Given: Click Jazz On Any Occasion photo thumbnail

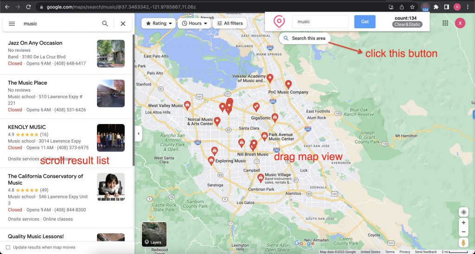Looking at the screenshot, I should pyautogui.click(x=111, y=54).
